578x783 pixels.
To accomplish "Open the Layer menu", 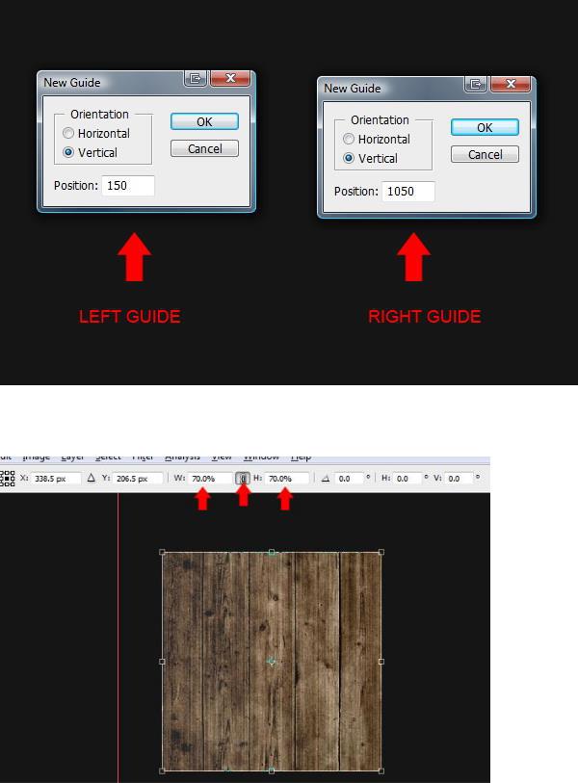I will click(72, 457).
